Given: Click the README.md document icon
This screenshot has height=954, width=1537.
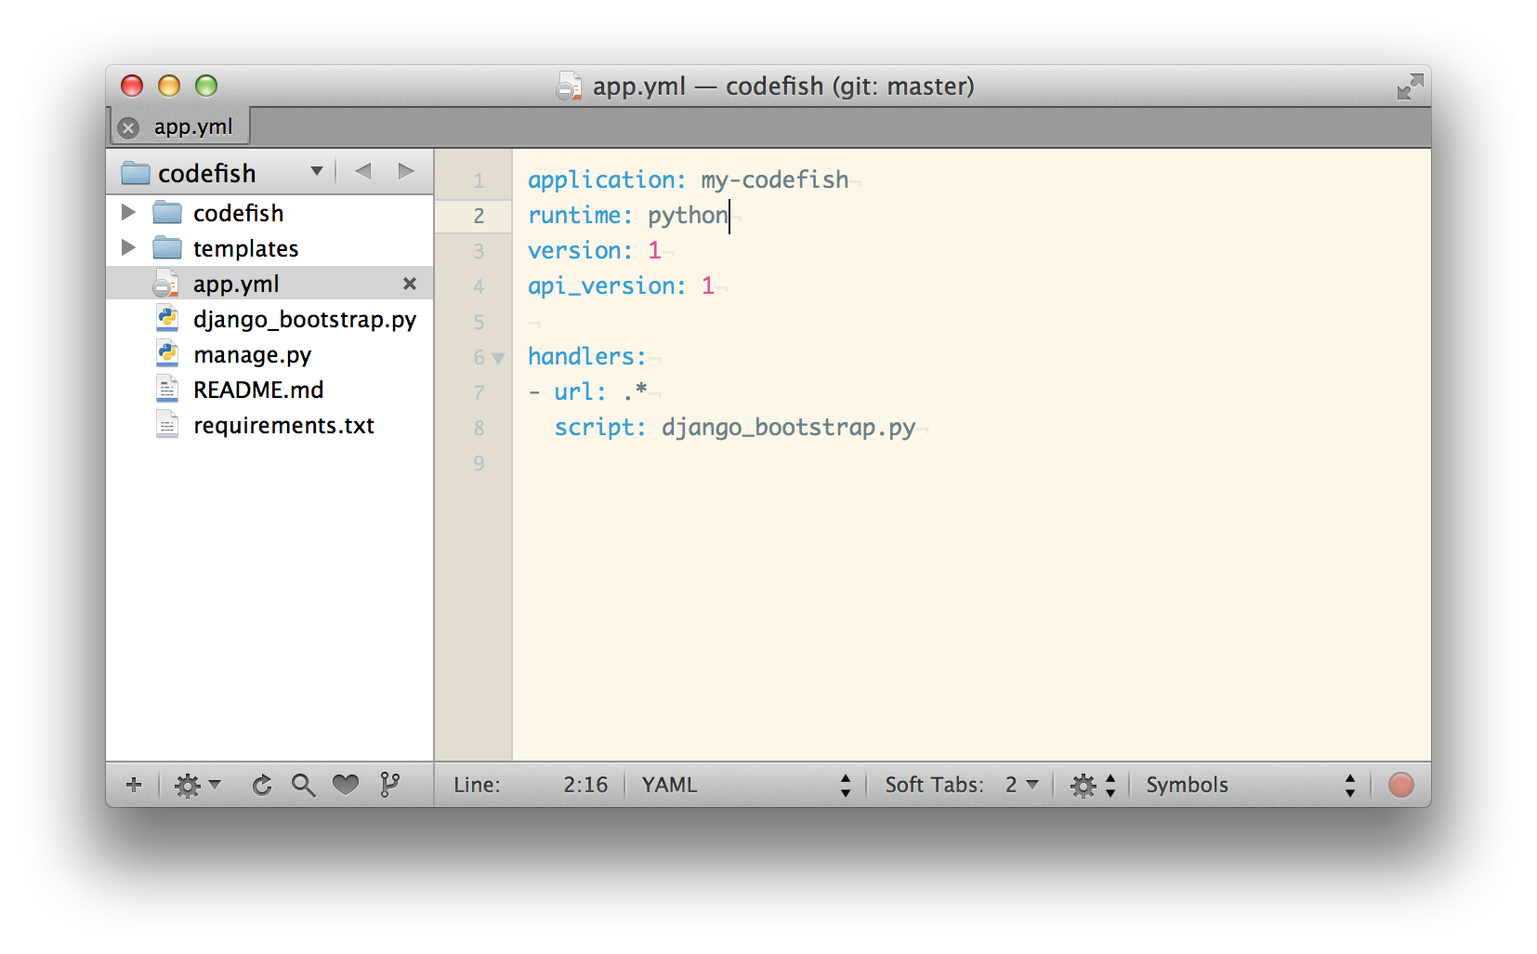Looking at the screenshot, I should click(x=167, y=390).
